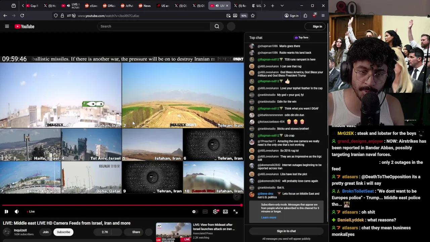The width and height of the screenshot is (430, 242).
Task: Click the red live progress bar
Action: point(122,205)
